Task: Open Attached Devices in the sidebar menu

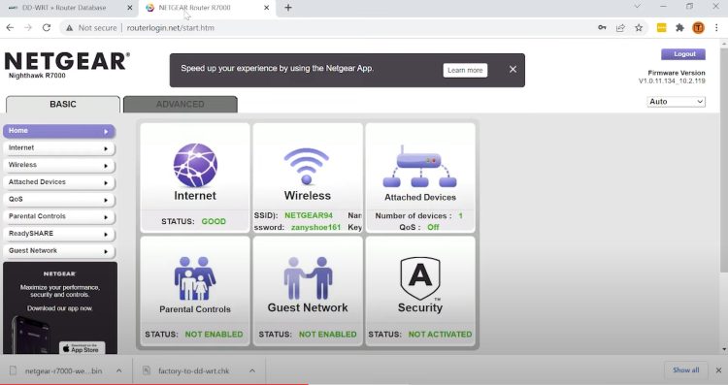Action: click(59, 182)
